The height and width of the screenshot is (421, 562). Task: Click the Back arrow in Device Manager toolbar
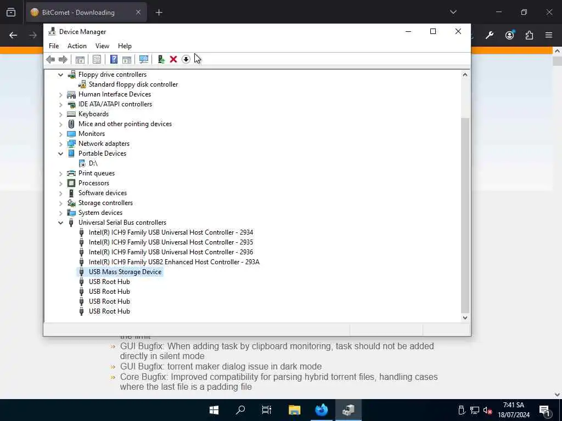pos(50,59)
